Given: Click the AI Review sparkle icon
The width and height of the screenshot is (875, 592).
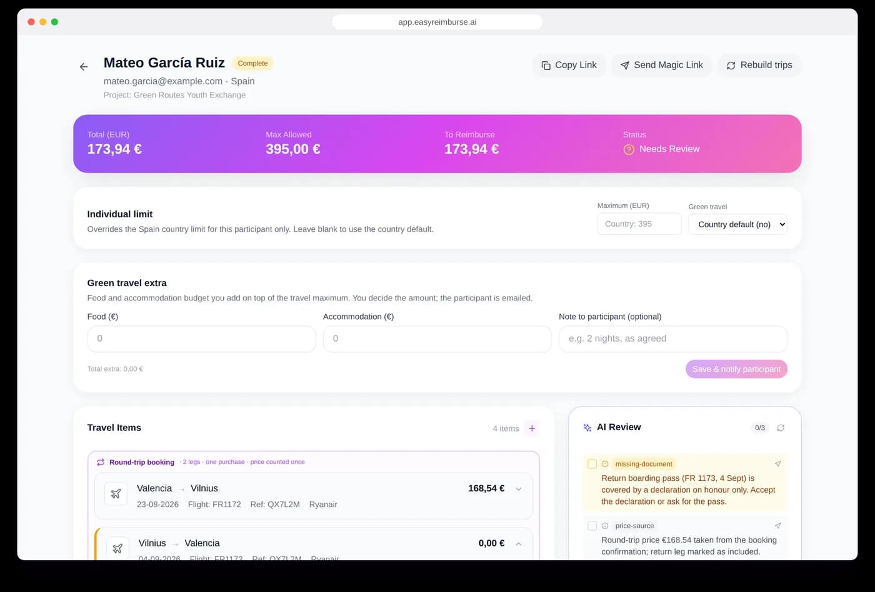Looking at the screenshot, I should click(x=587, y=428).
